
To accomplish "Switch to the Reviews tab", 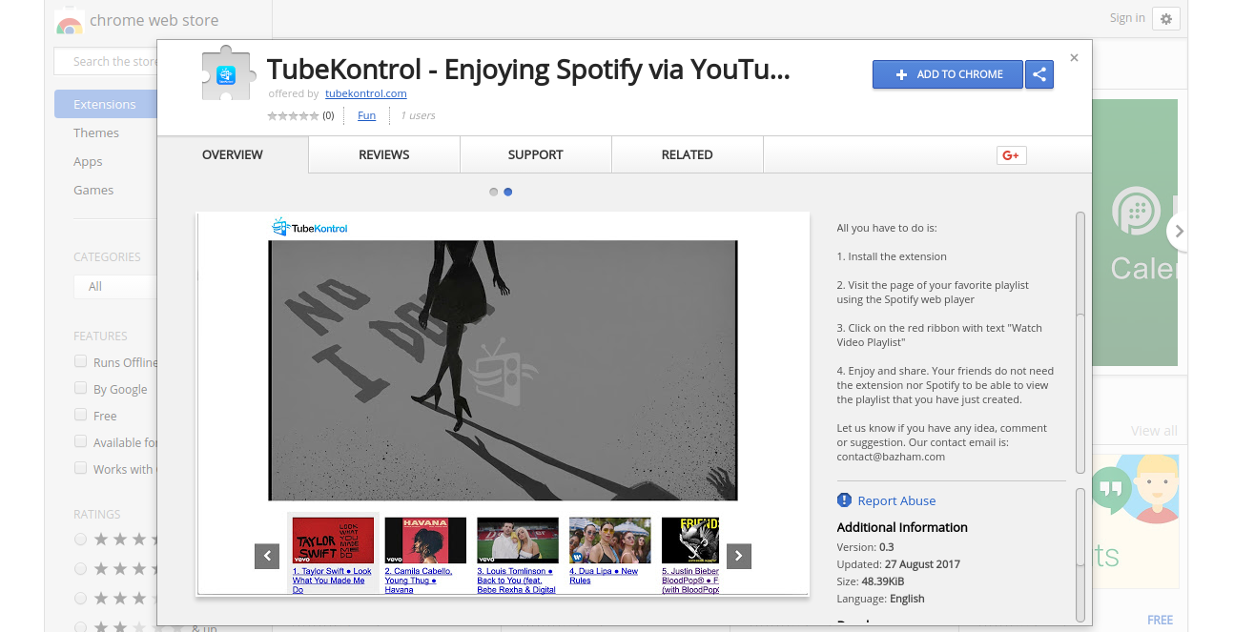I will point(384,154).
